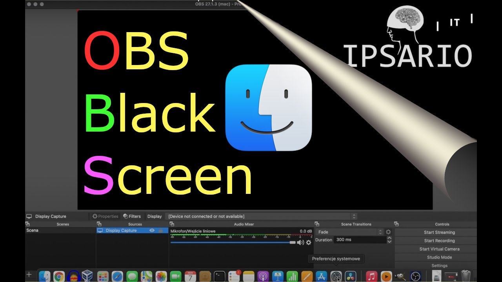Open audio mixer gear for Mikrofon
This screenshot has width=502, height=282.
(x=309, y=242)
